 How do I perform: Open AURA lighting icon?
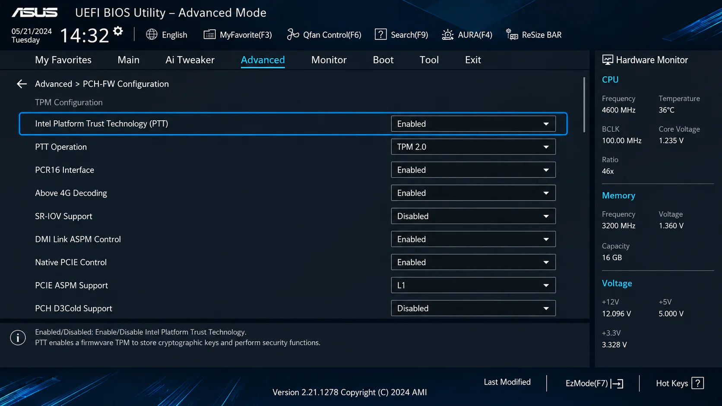pyautogui.click(x=448, y=35)
